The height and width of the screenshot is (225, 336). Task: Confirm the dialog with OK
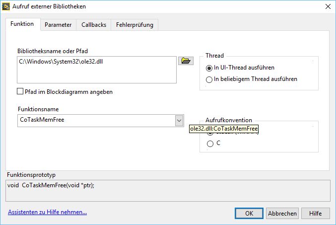coord(249,213)
